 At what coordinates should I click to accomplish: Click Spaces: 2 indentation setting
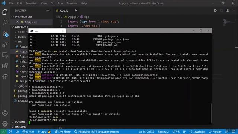pos(163,131)
